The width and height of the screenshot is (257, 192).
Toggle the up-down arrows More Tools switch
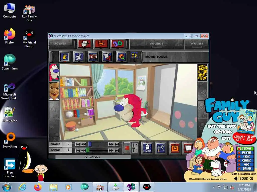[134, 56]
